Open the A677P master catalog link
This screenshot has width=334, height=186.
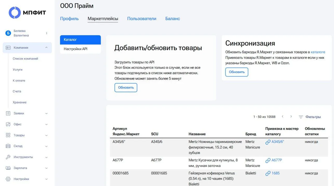pyautogui.click(x=277, y=160)
